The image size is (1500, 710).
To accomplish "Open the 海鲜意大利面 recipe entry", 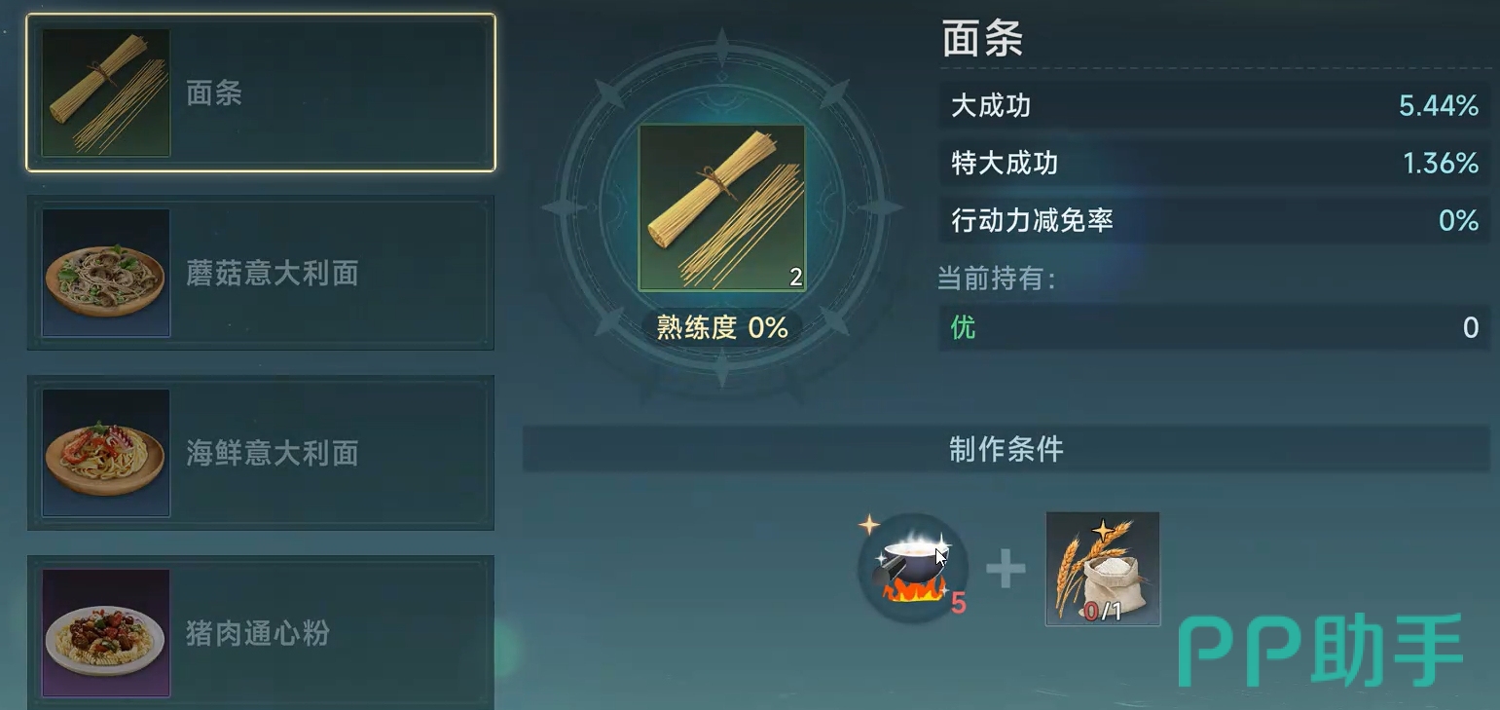I will [261, 453].
